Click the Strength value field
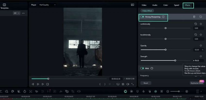The width and height of the screenshot is (206, 100). click(x=199, y=61)
